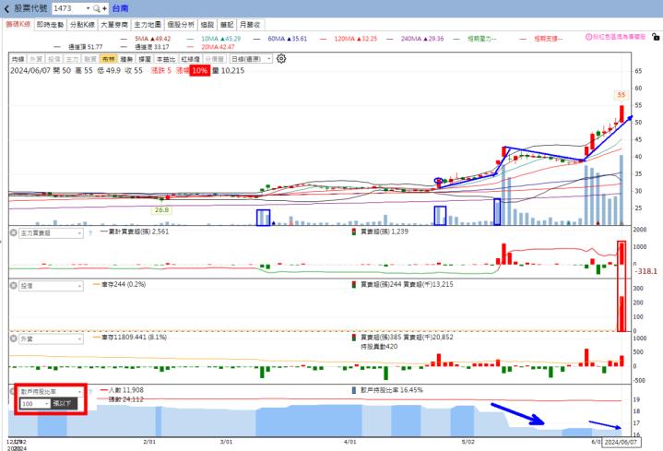This screenshot has width=663, height=451.
Task: Click the 本益比 chart button
Action: click(166, 59)
